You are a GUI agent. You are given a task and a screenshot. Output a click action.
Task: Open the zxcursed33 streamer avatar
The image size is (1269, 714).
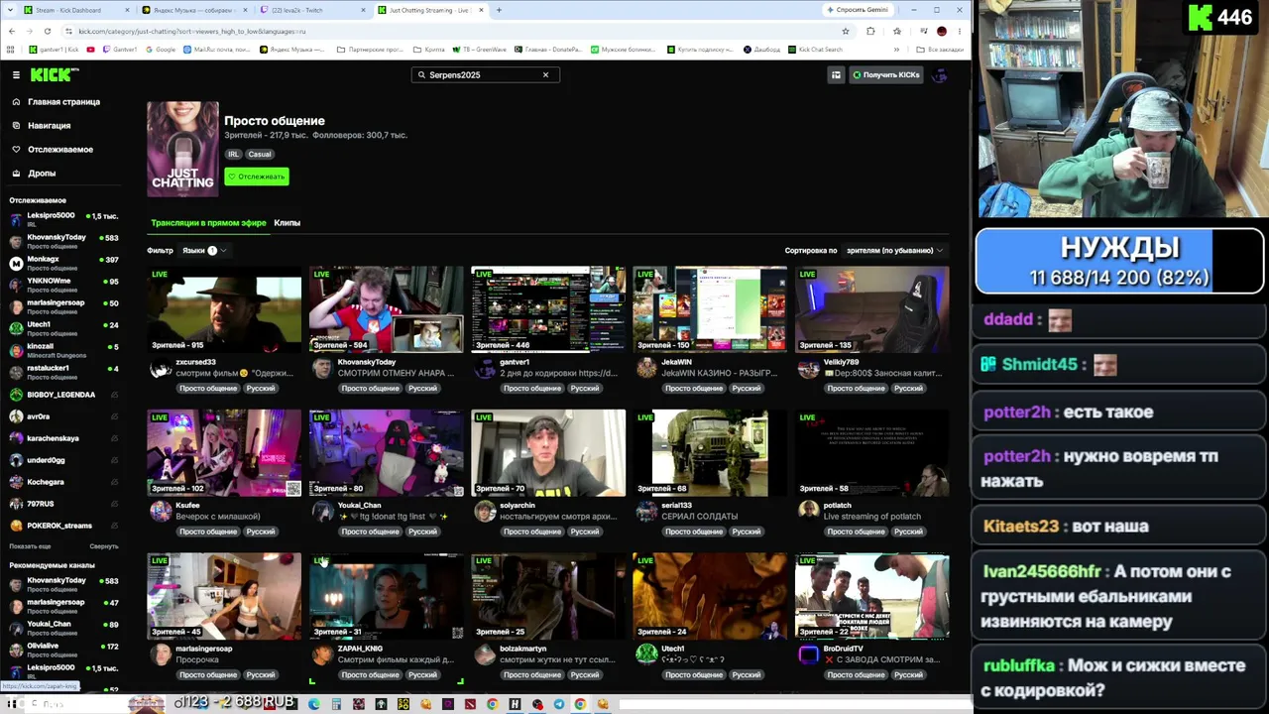(x=160, y=368)
